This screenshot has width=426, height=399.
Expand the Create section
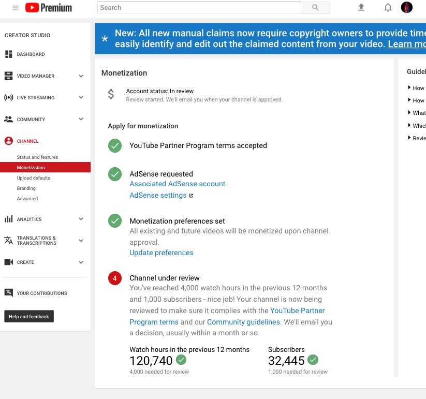click(x=81, y=262)
